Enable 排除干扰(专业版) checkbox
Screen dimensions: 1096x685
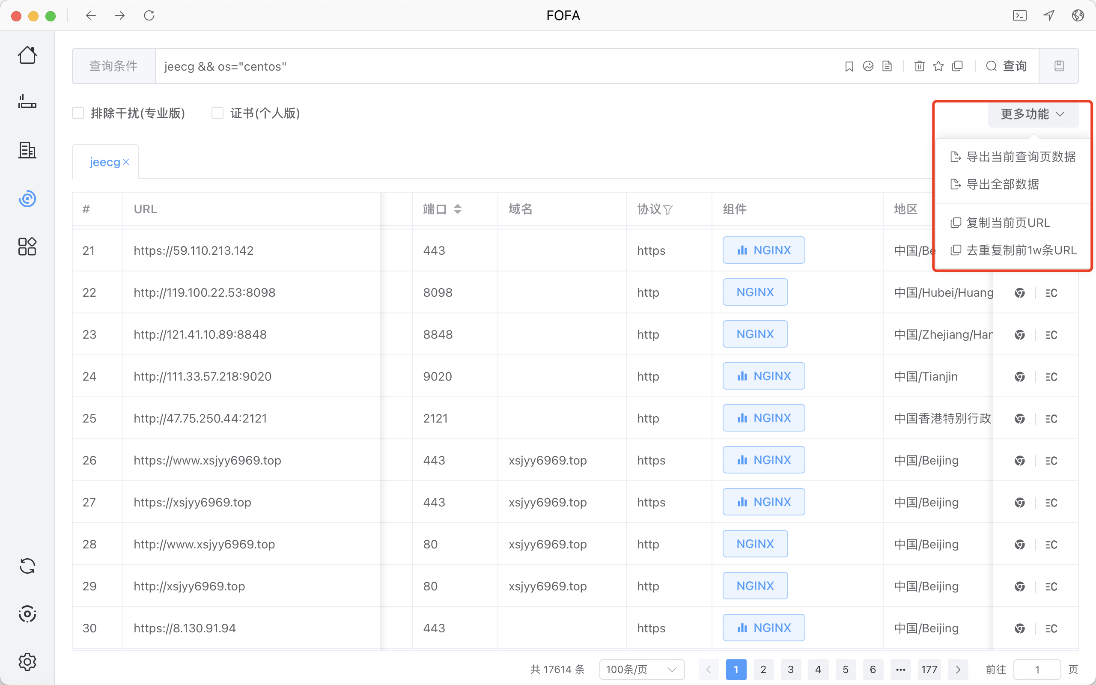coord(78,113)
